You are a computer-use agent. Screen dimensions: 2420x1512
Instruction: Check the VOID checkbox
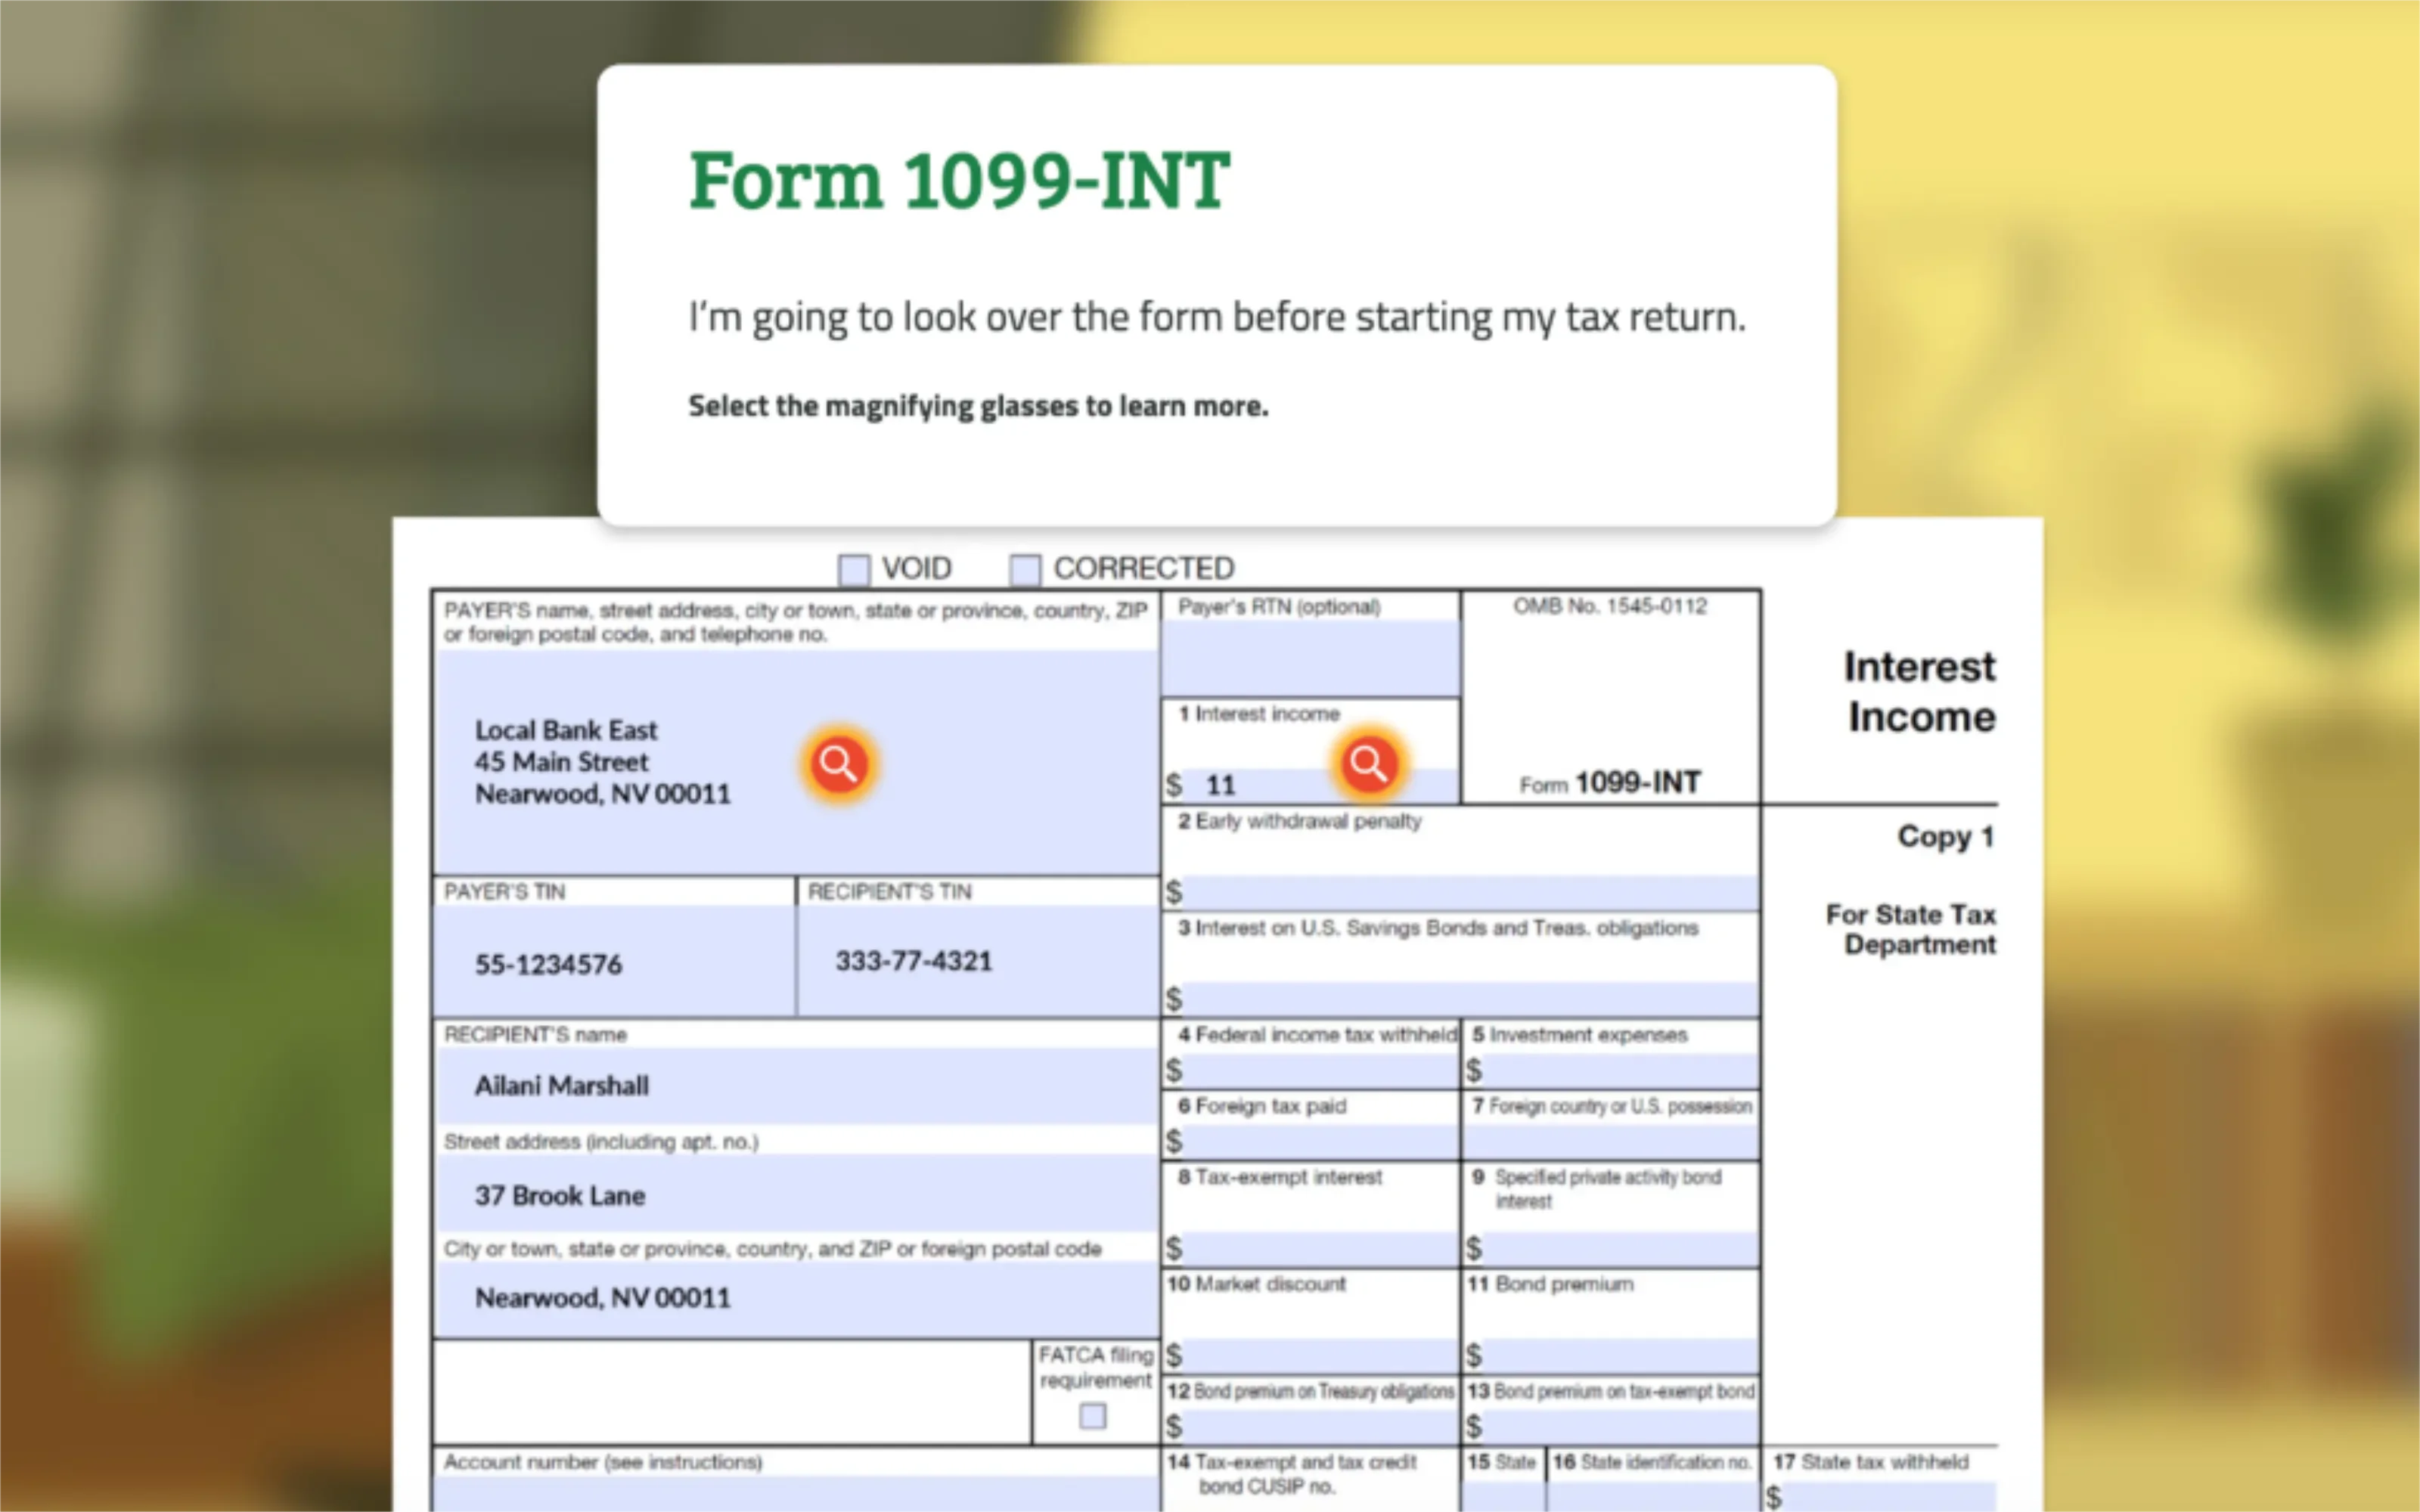[x=853, y=569]
